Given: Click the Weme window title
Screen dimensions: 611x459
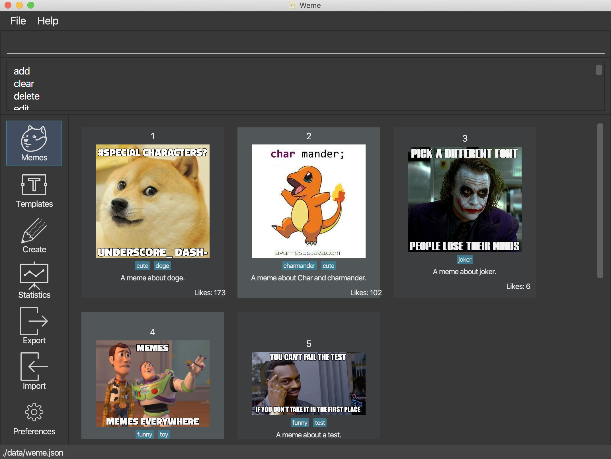Looking at the screenshot, I should (310, 5).
